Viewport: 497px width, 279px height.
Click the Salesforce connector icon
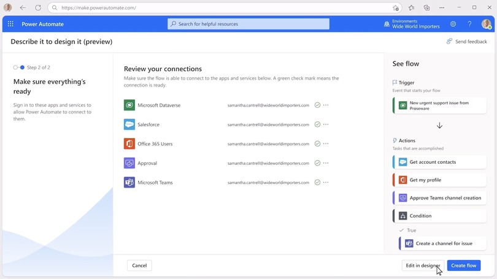pos(129,124)
